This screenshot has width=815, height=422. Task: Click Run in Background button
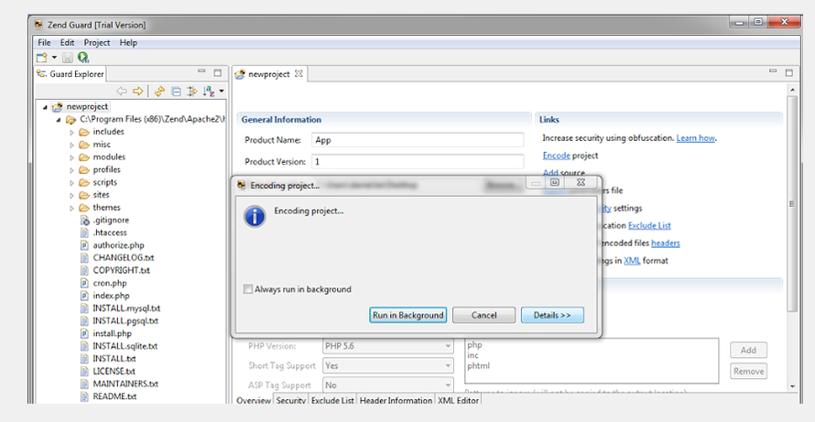(408, 315)
